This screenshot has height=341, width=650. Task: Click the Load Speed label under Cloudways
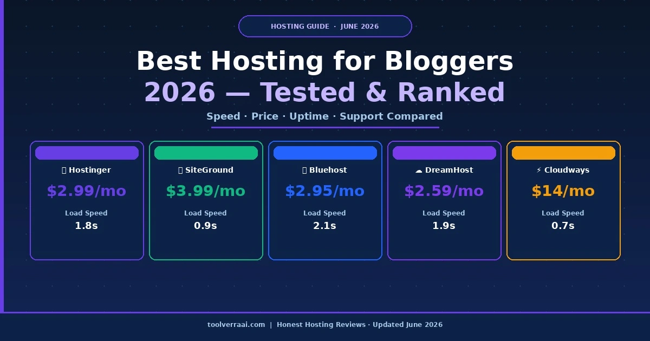click(563, 213)
